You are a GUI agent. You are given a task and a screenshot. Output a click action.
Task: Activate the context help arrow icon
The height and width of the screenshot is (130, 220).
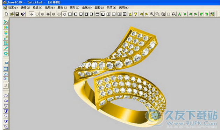coord(23,14)
